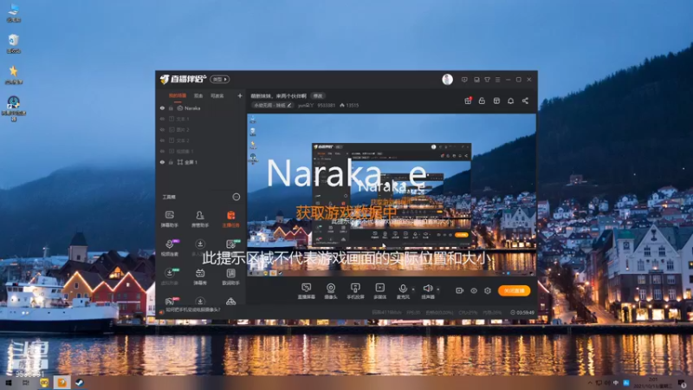
Task: Start recording with the camcorder icon
Action: pos(459,290)
